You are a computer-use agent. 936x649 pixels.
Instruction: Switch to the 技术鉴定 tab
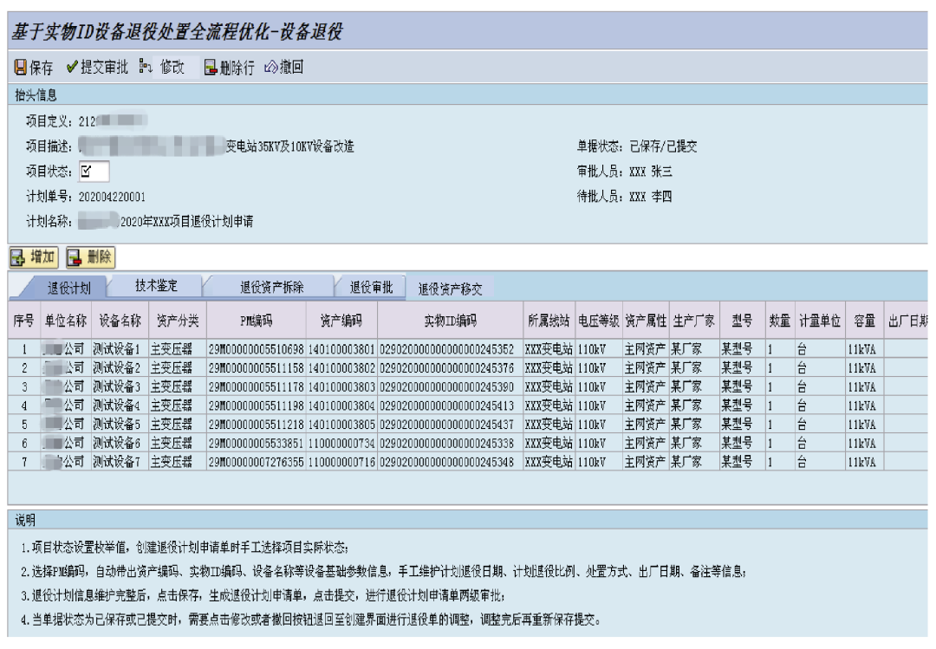click(156, 285)
